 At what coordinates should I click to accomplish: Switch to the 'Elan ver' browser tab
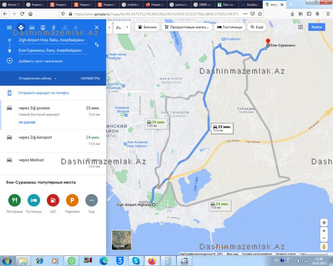click(x=227, y=4)
